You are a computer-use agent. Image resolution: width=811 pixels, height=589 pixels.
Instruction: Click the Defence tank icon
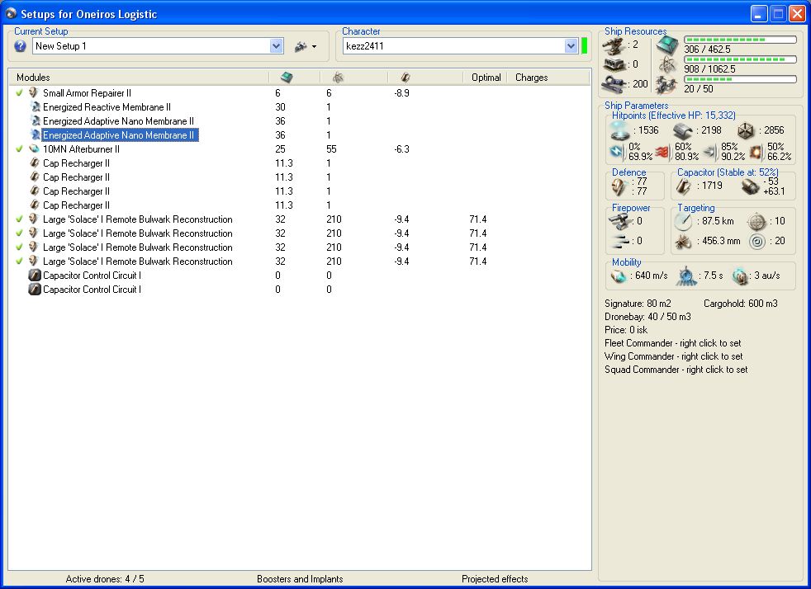click(x=619, y=186)
